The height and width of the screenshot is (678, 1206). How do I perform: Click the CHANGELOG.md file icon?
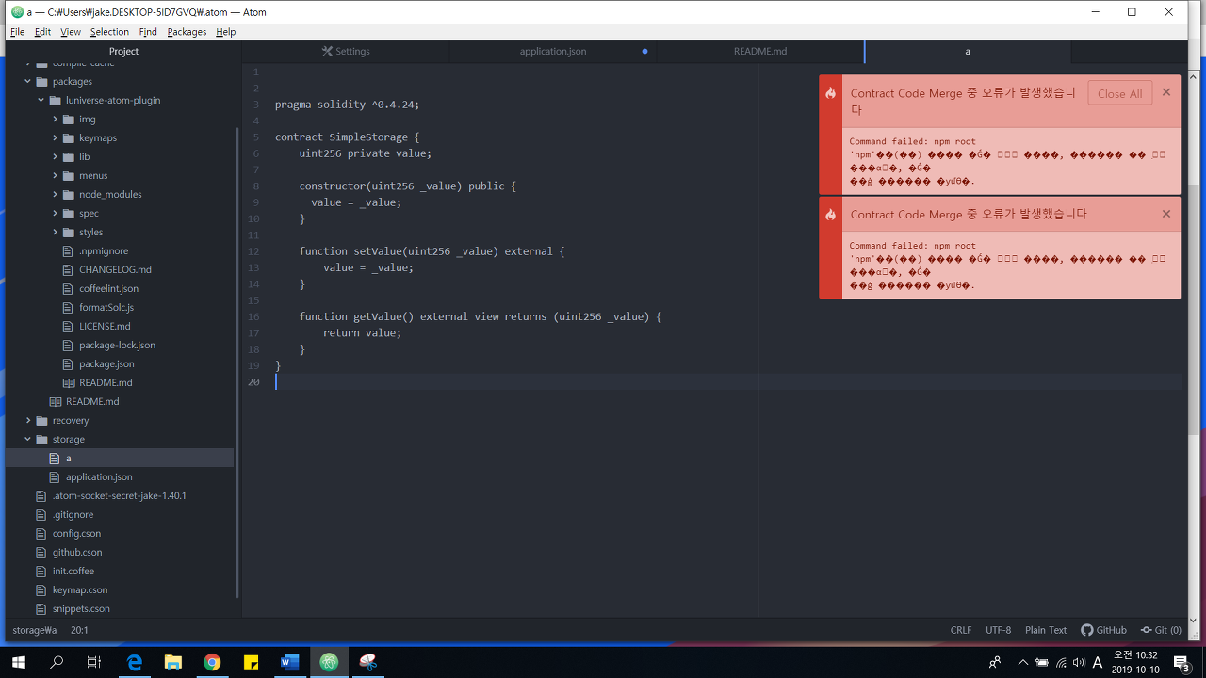[x=68, y=269]
